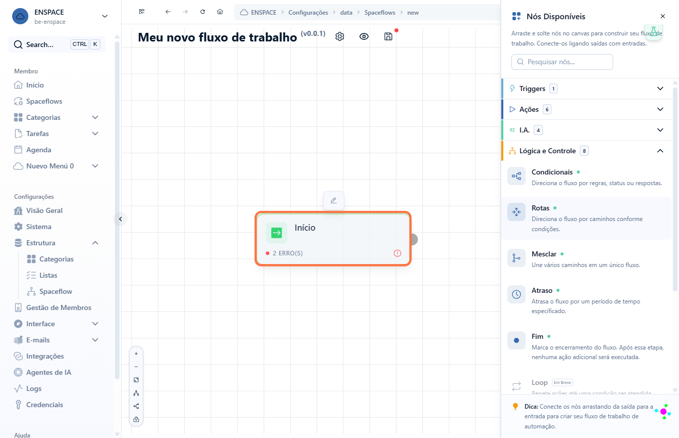
Task: Select the Condicionais node icon
Action: pyautogui.click(x=516, y=176)
